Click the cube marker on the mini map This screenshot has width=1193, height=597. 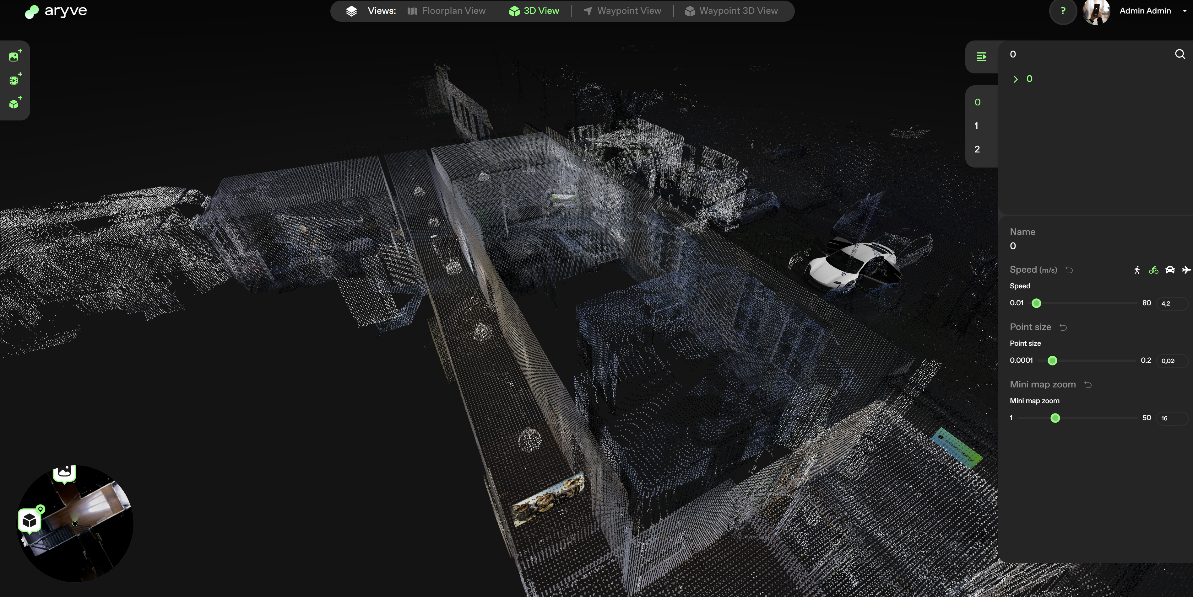[30, 521]
